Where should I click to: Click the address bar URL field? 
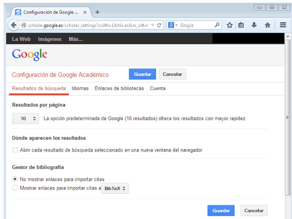(88, 25)
